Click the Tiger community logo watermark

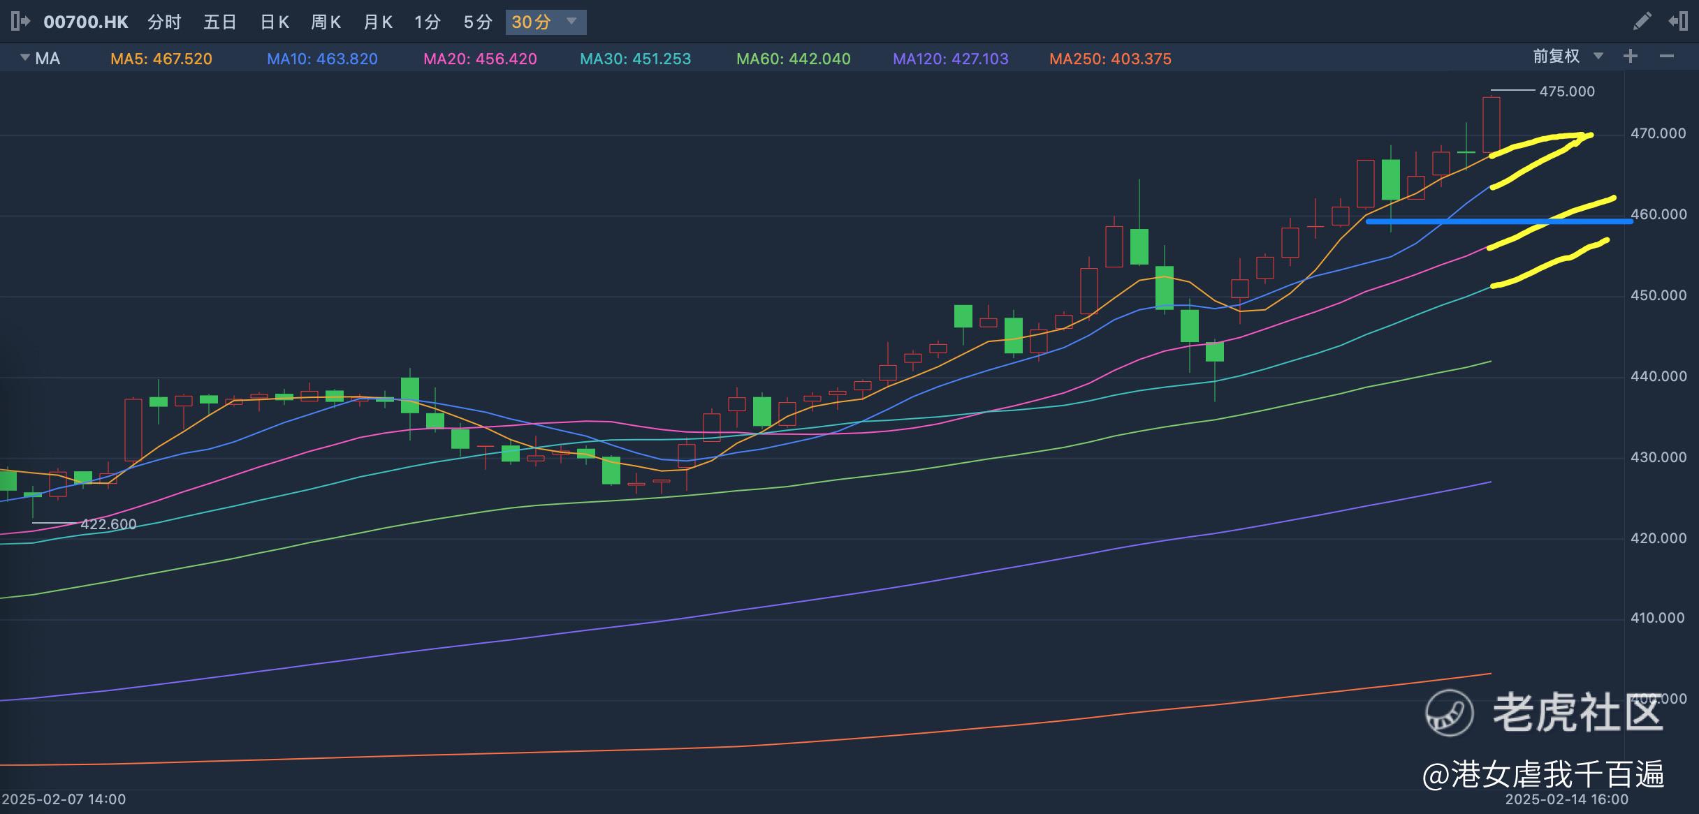pyautogui.click(x=1450, y=713)
